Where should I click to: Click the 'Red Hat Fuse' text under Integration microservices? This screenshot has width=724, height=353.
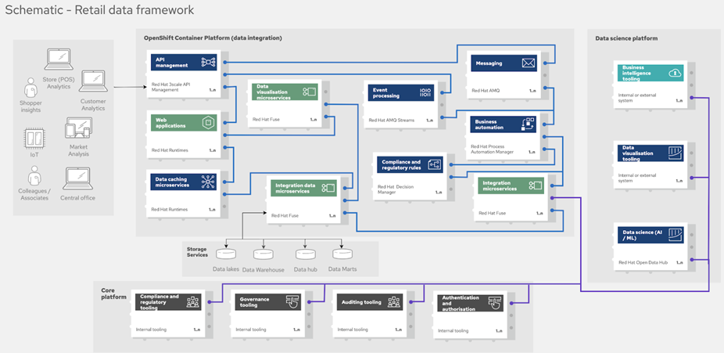493,214
